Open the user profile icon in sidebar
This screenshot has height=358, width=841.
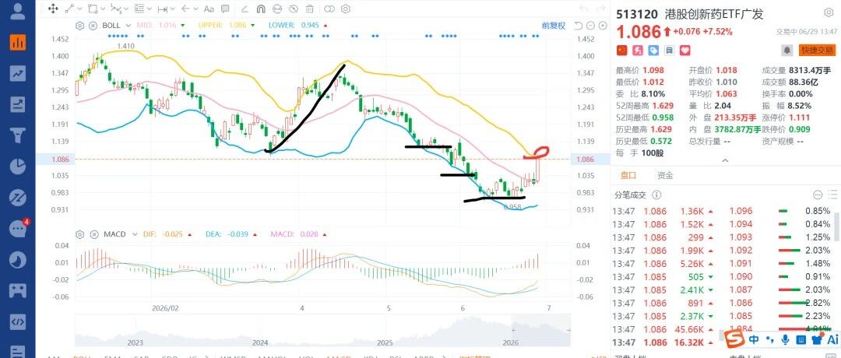pos(17,11)
